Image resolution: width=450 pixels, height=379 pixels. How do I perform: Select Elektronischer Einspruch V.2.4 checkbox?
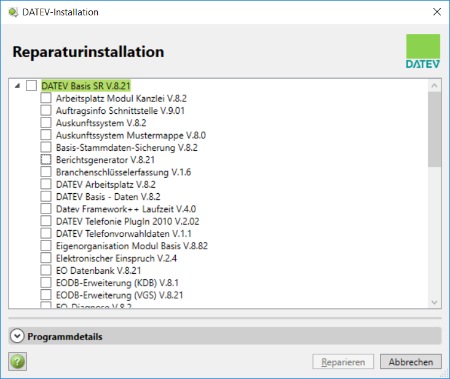(x=46, y=258)
